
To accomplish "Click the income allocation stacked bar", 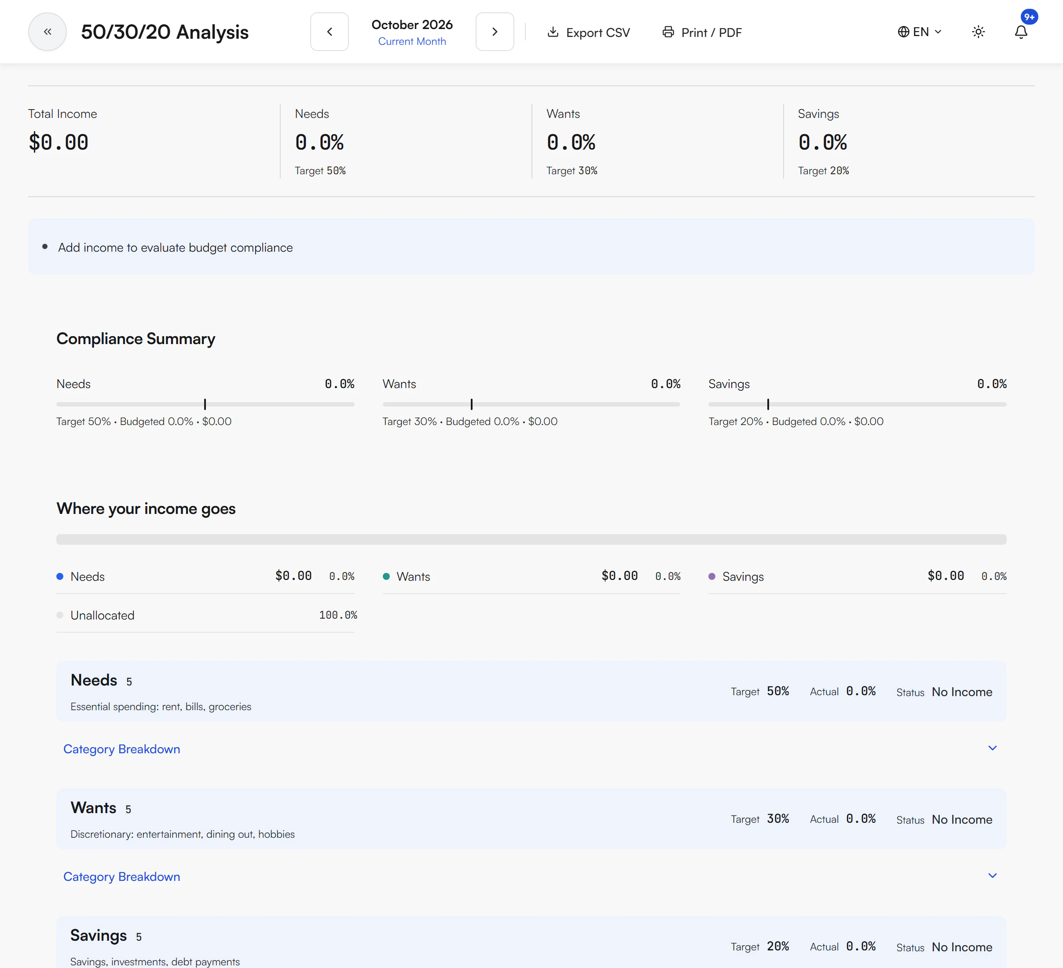I will click(531, 539).
